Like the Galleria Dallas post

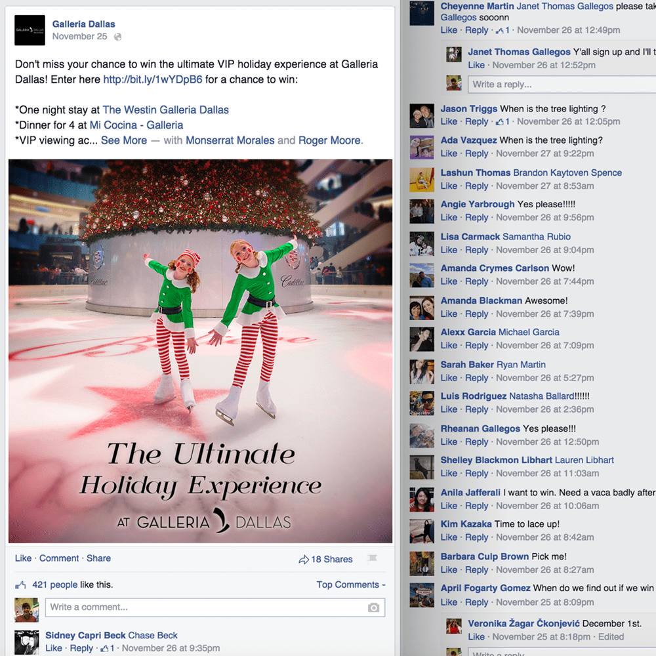coord(23,558)
